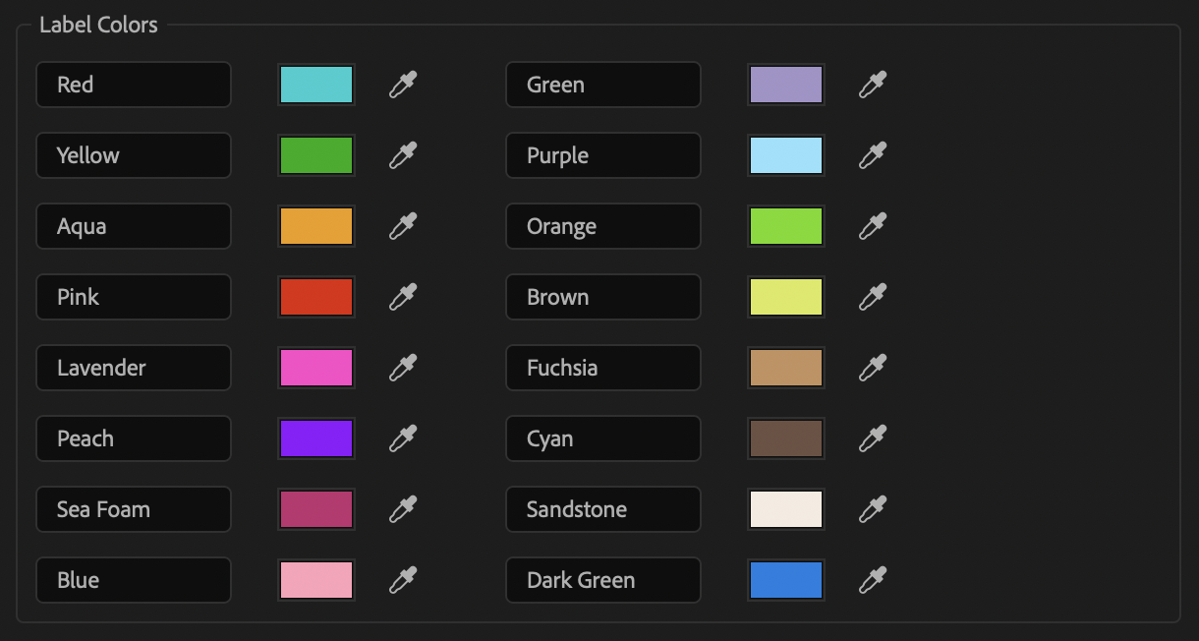Use the eyedropper beside the Yellow label
Viewport: 1199px width, 641px height.
[402, 155]
